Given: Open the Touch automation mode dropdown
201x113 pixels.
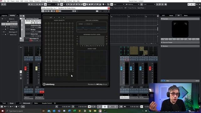Looking at the screenshot, I should (52, 4).
